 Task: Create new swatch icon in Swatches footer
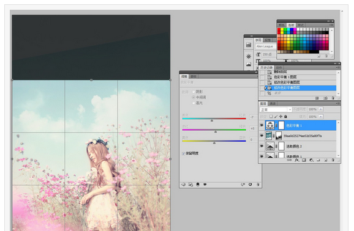(x=318, y=56)
